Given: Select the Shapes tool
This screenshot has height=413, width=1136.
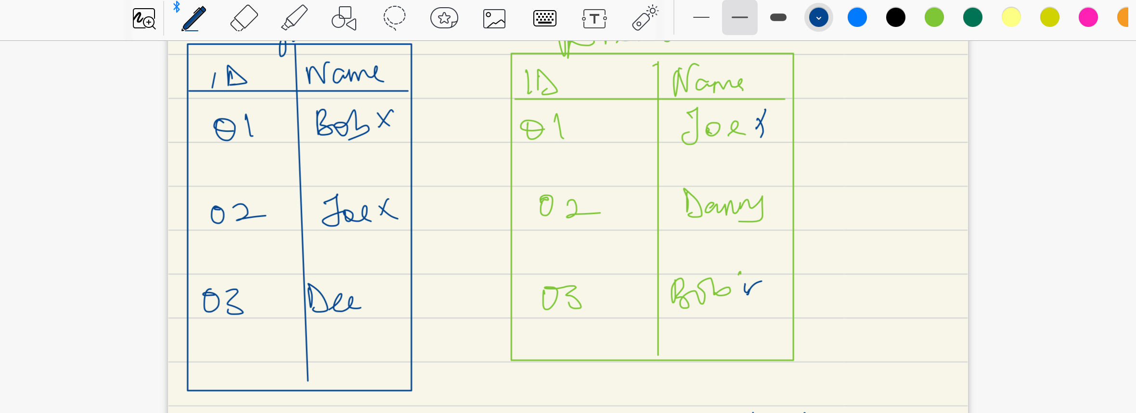Looking at the screenshot, I should point(344,18).
